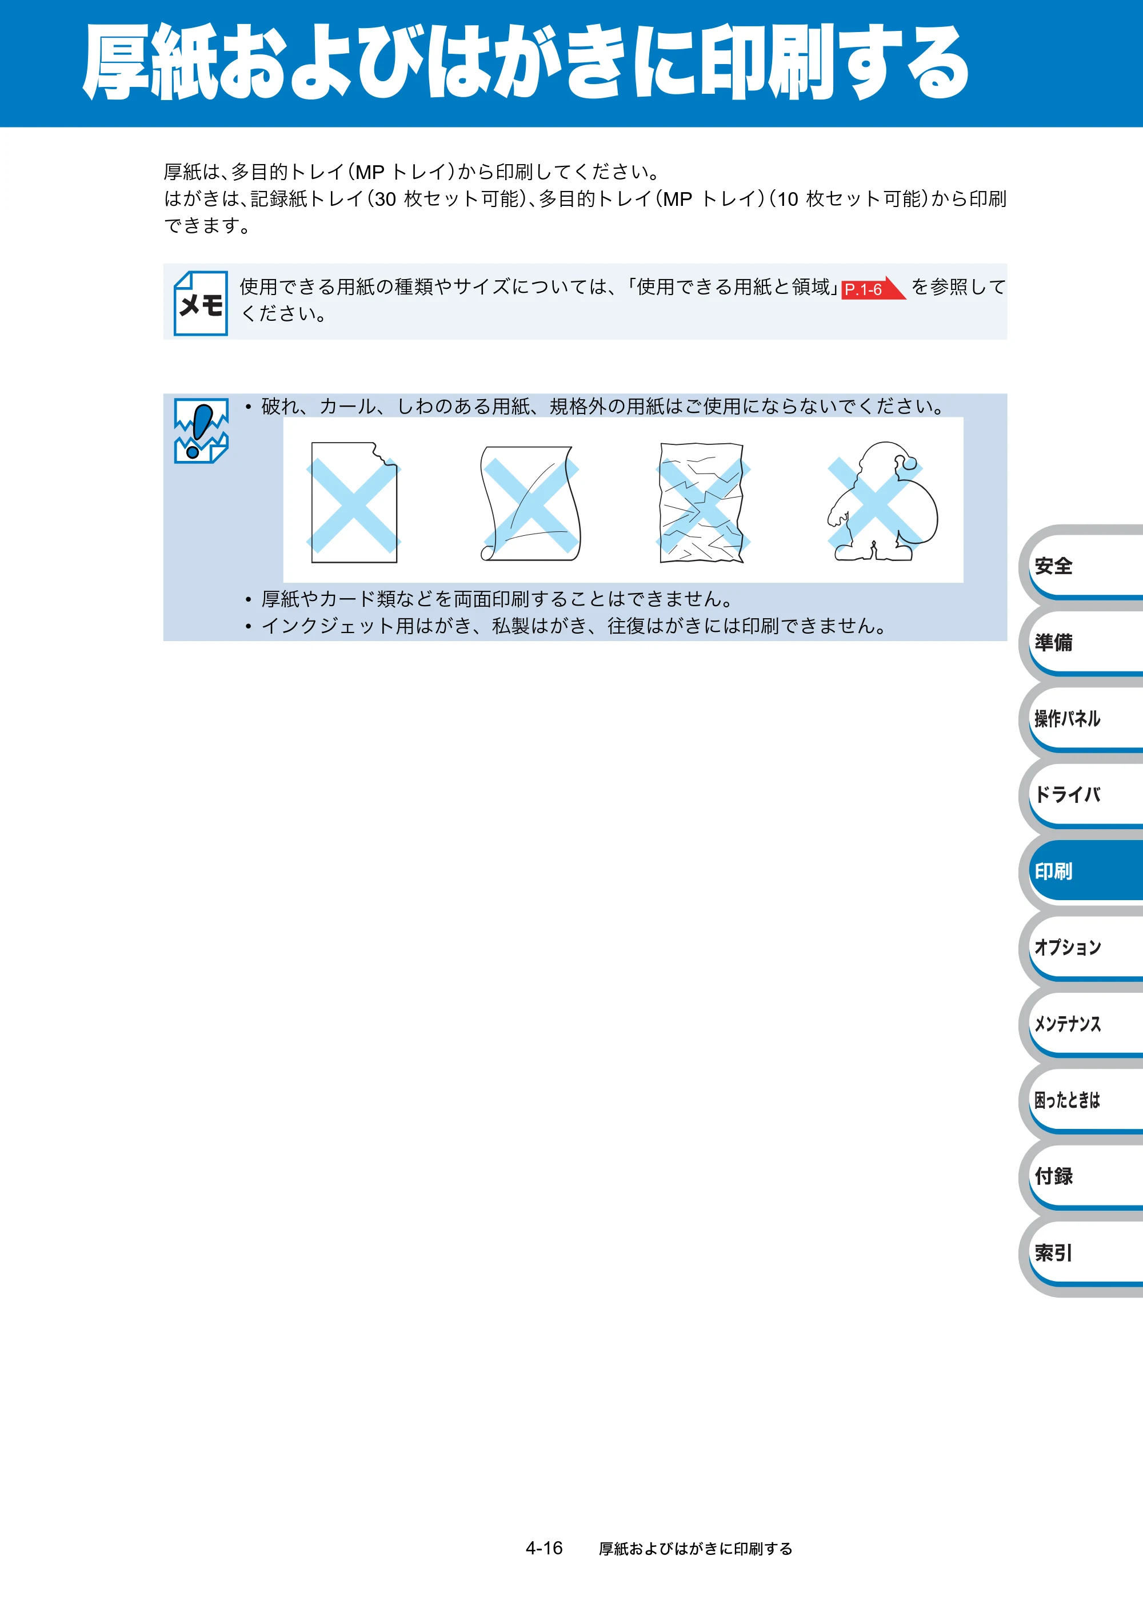1143x1619 pixels.
Task: Select the Santa-shaped irregular paper illustration
Action: [x=882, y=502]
